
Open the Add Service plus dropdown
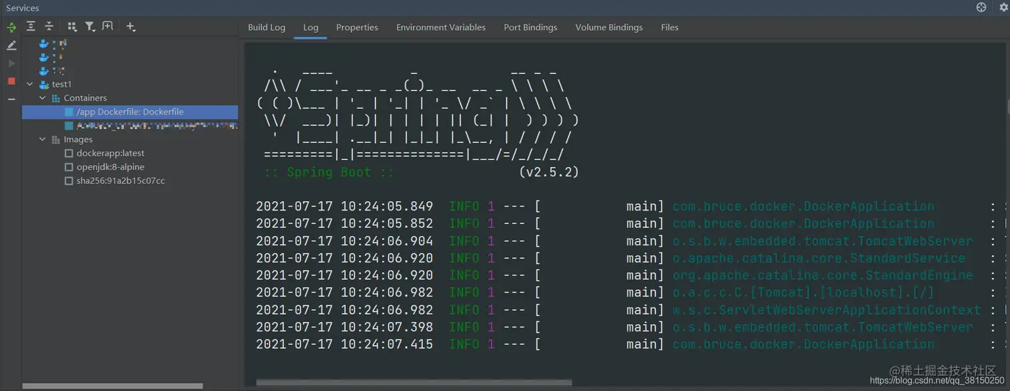click(131, 27)
